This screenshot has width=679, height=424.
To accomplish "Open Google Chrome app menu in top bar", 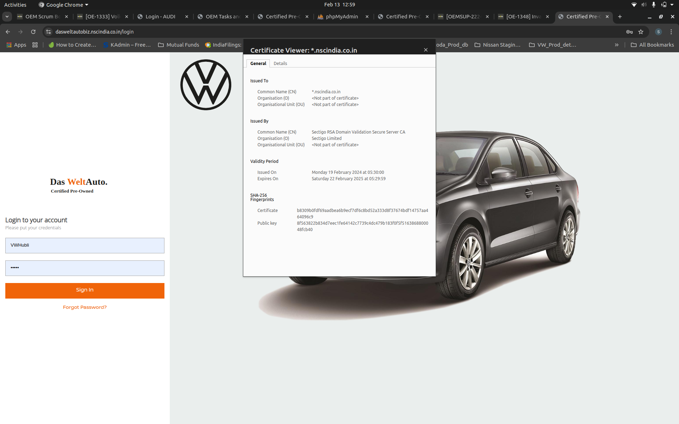I will tap(64, 5).
